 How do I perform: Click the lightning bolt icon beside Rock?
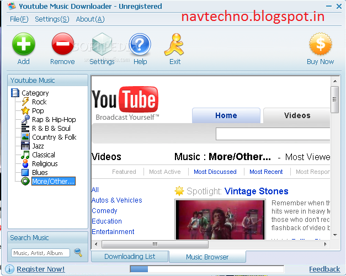pos(25,102)
